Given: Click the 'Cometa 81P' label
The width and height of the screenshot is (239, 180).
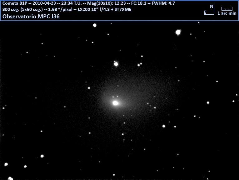Looking at the screenshot, I should click(15, 3).
